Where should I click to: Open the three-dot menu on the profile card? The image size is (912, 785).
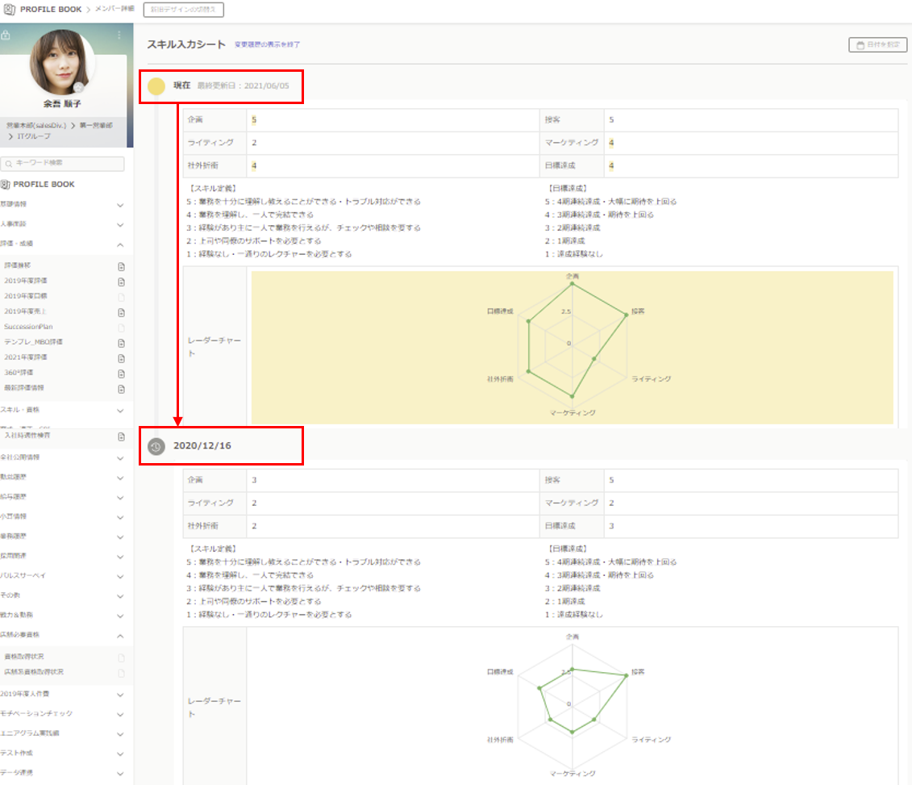(x=119, y=33)
